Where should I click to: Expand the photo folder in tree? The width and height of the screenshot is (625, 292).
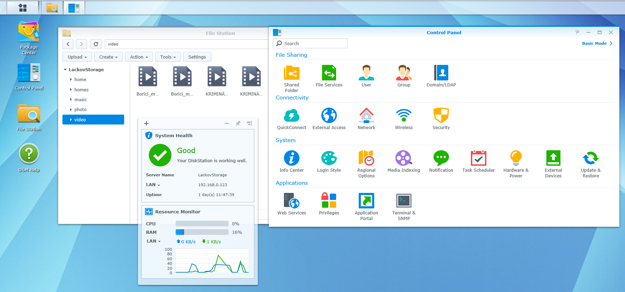coord(71,110)
